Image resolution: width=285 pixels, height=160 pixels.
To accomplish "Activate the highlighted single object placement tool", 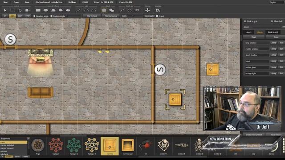I will 104,10.
